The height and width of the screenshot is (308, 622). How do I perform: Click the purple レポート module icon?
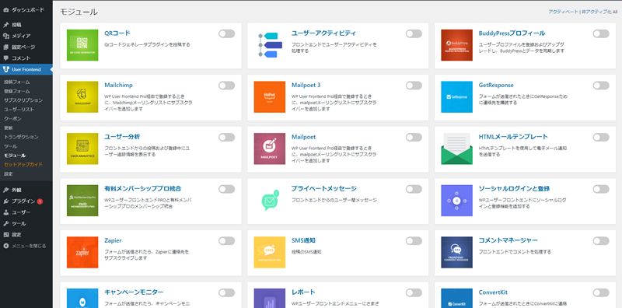[270, 298]
